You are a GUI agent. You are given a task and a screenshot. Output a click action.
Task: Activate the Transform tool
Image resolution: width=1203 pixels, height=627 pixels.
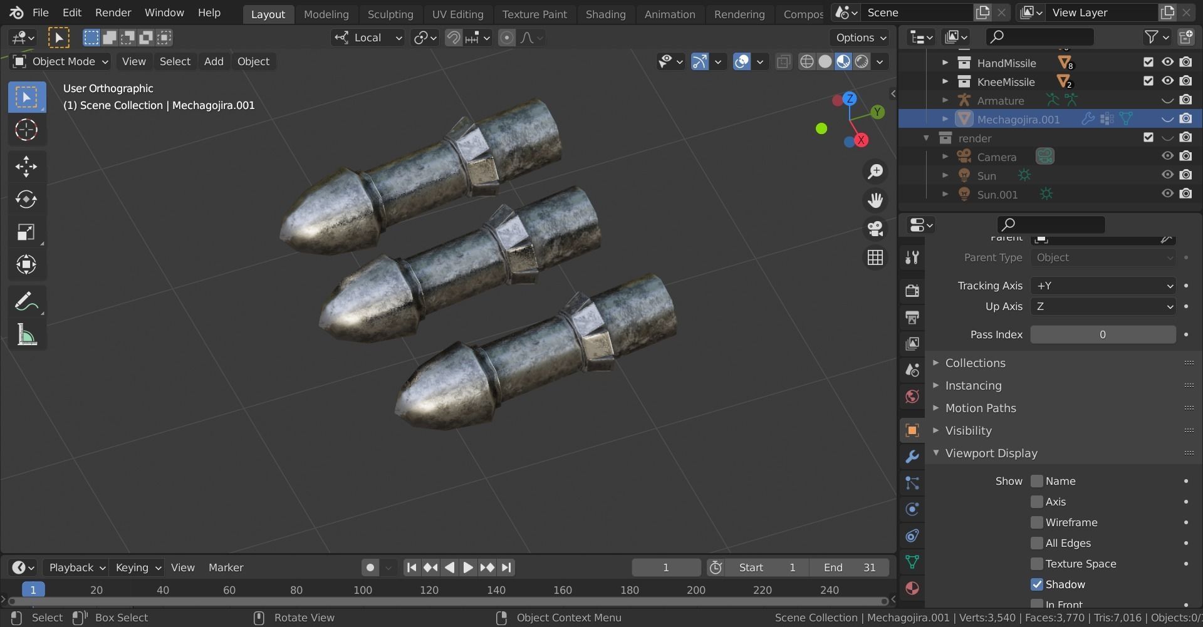26,265
